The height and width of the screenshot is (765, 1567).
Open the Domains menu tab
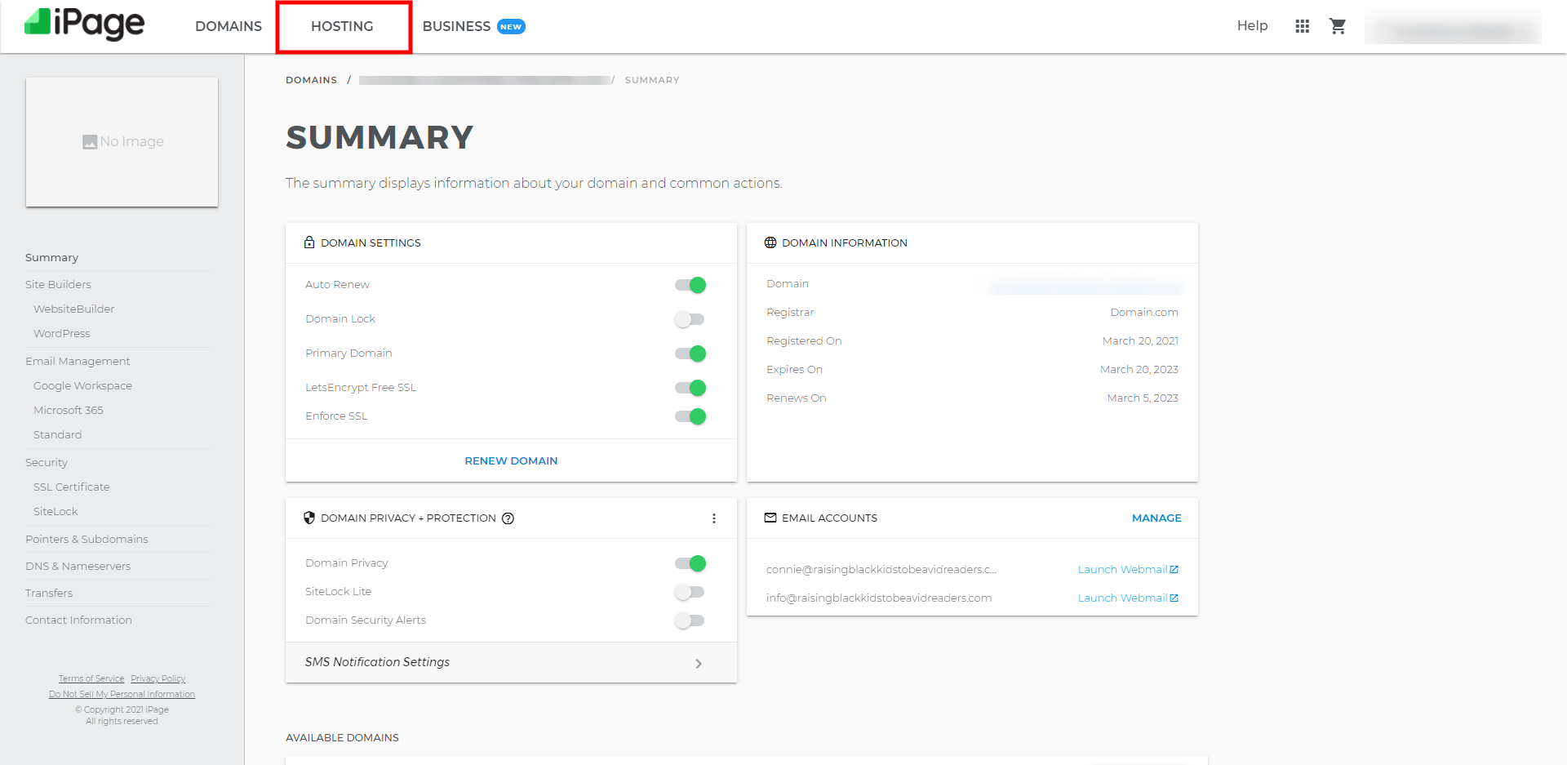[229, 26]
